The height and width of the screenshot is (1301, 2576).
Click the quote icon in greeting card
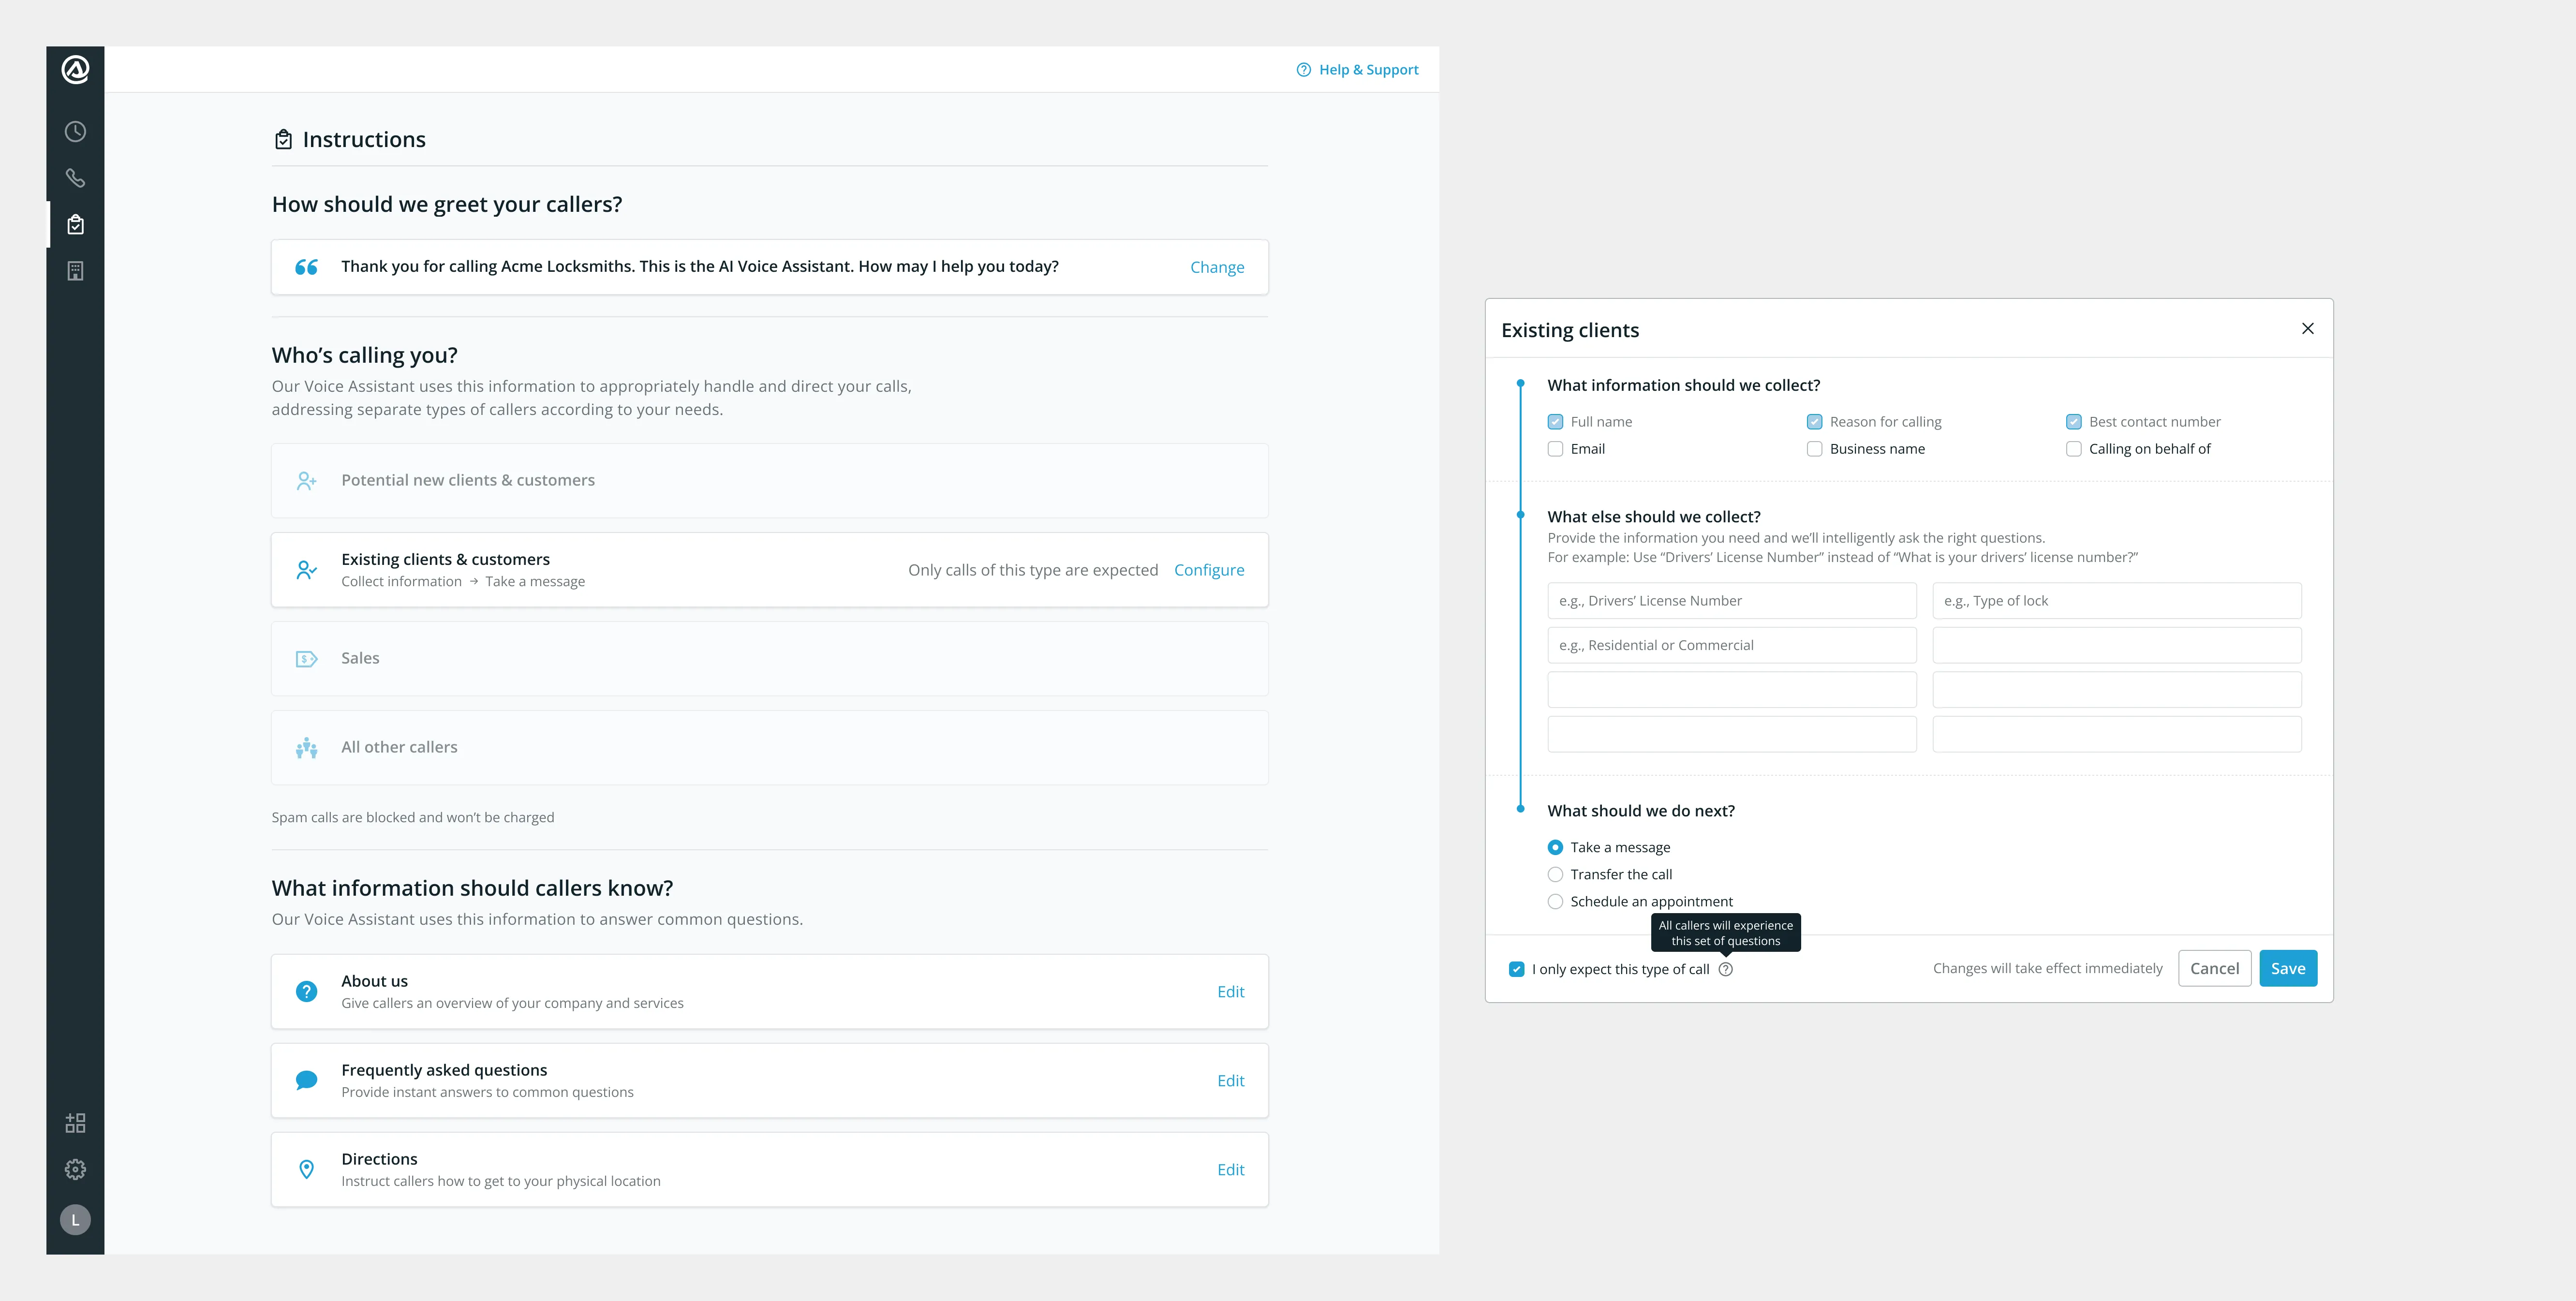306,267
